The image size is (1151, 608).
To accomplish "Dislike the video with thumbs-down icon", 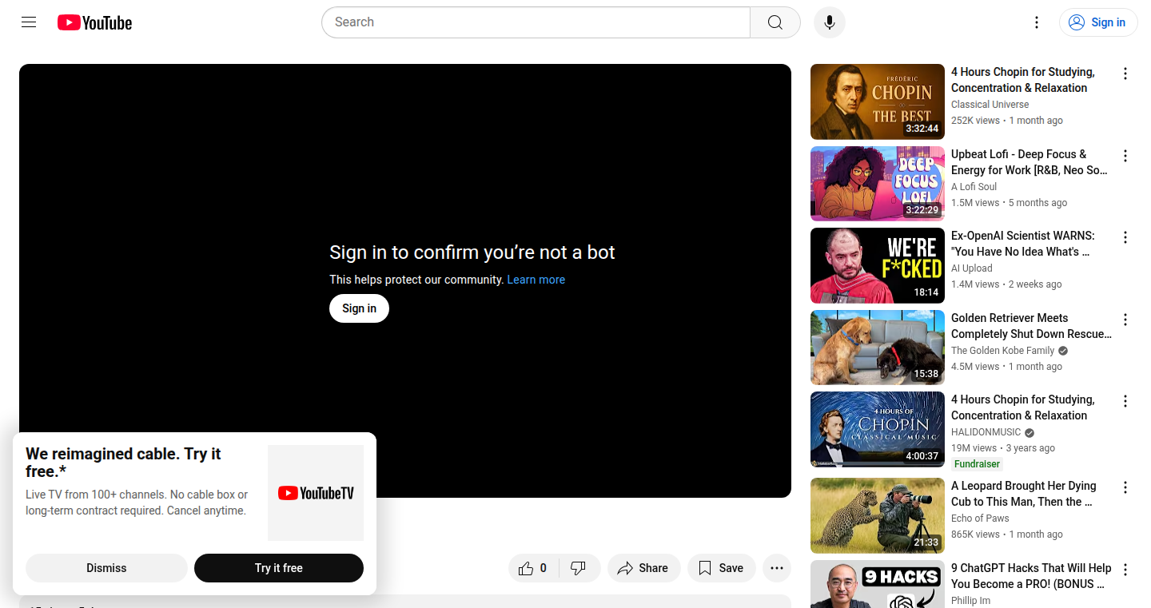I will tap(579, 568).
